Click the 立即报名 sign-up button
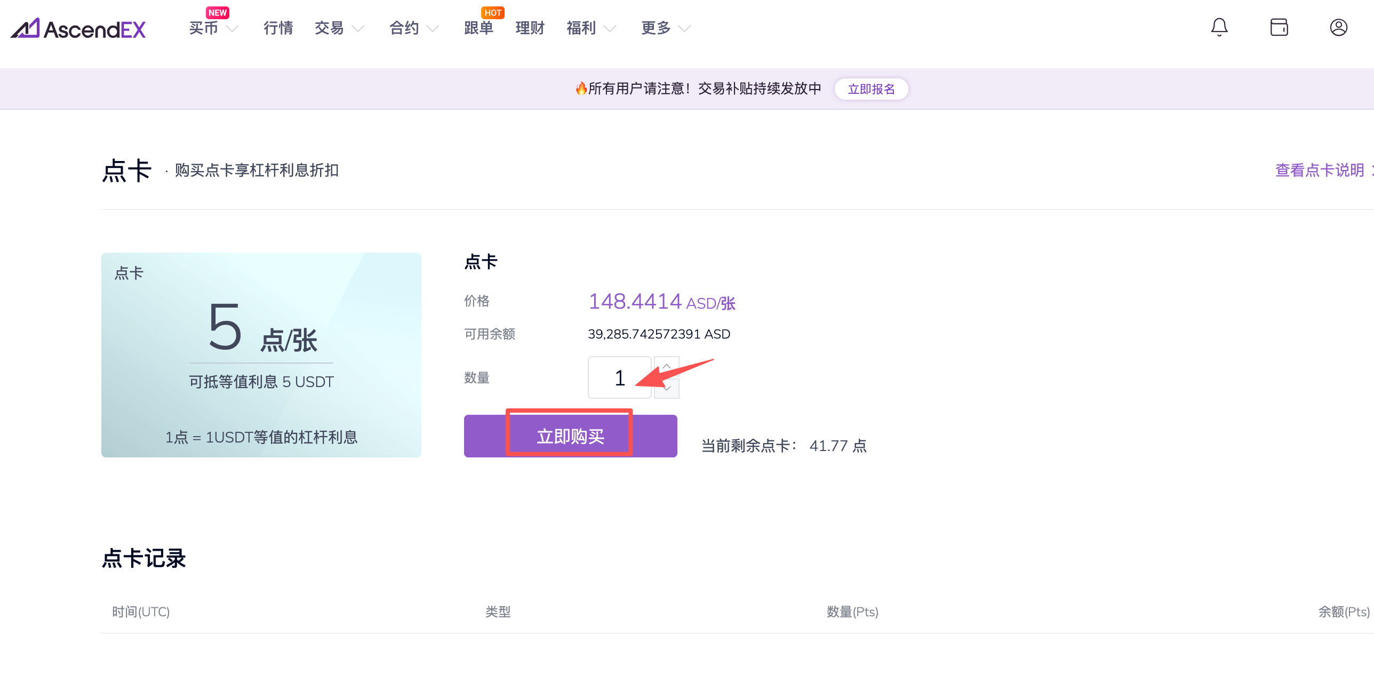Image resolution: width=1374 pixels, height=692 pixels. [871, 89]
